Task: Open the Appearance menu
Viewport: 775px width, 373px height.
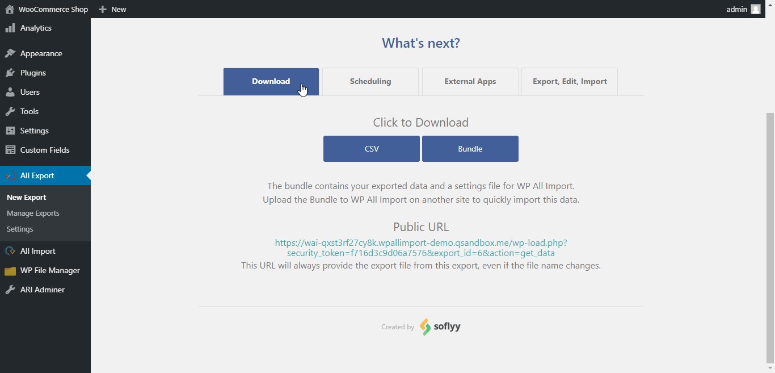Action: tap(45, 53)
